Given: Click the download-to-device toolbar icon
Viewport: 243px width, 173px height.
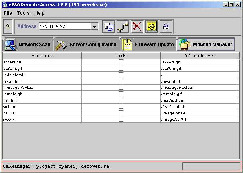Looking at the screenshot, I should pyautogui.click(x=166, y=26).
